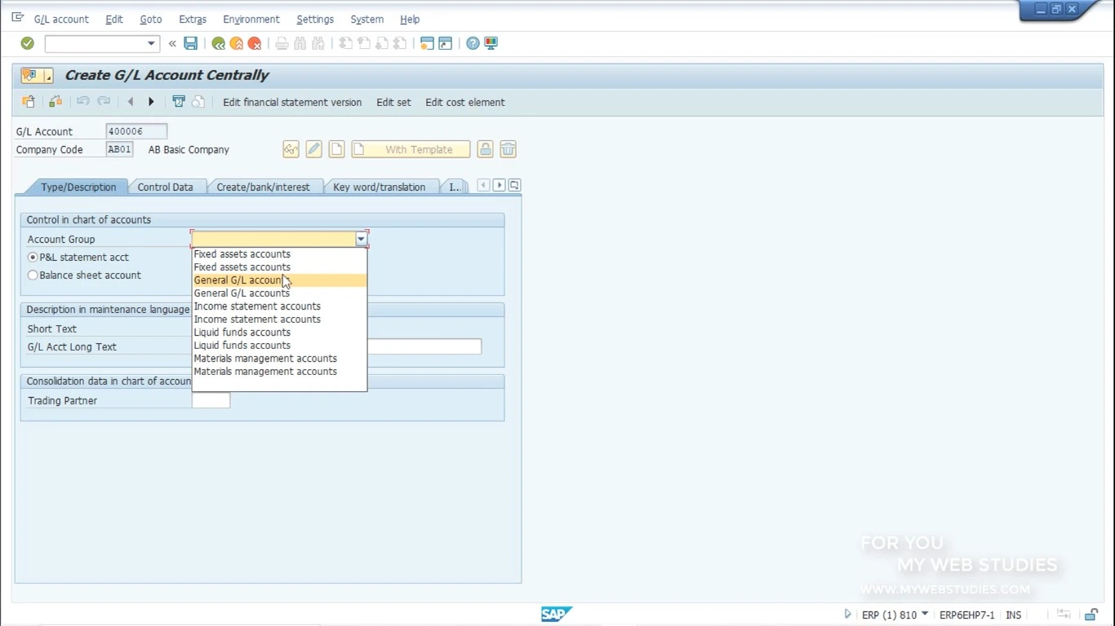The height and width of the screenshot is (626, 1115).
Task: Switch to the Key word/translation tab
Action: point(379,187)
